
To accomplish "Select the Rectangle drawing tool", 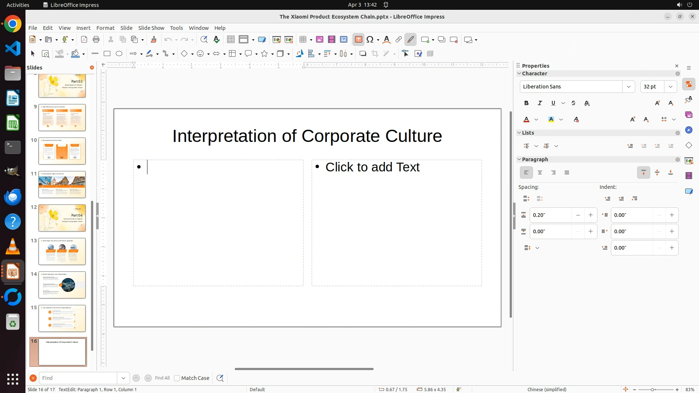I will 107,54.
